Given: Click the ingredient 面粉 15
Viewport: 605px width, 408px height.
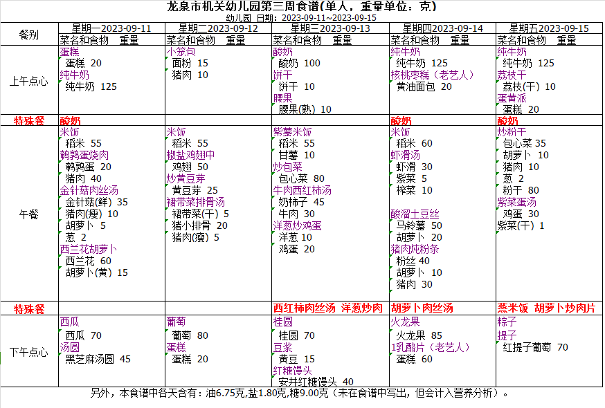Looking at the screenshot, I should 190,63.
